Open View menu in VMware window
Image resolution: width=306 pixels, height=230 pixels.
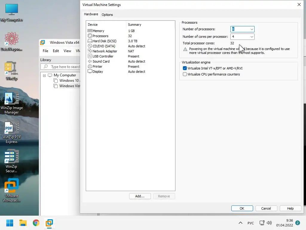point(67,51)
